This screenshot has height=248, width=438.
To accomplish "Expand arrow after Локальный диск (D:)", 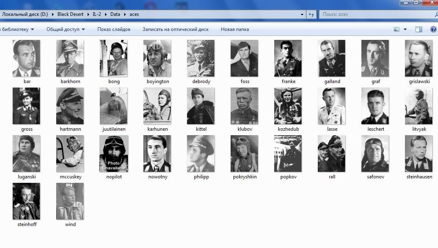I will coord(53,14).
